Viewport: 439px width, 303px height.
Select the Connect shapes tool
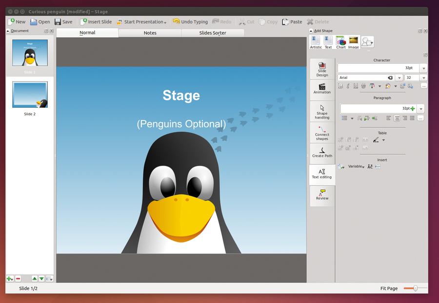[322, 133]
